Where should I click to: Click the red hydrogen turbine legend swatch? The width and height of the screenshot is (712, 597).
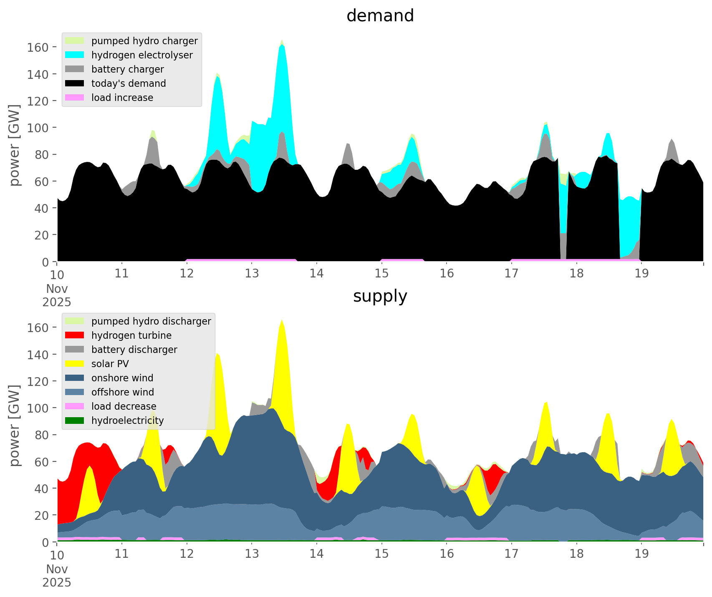click(x=75, y=335)
